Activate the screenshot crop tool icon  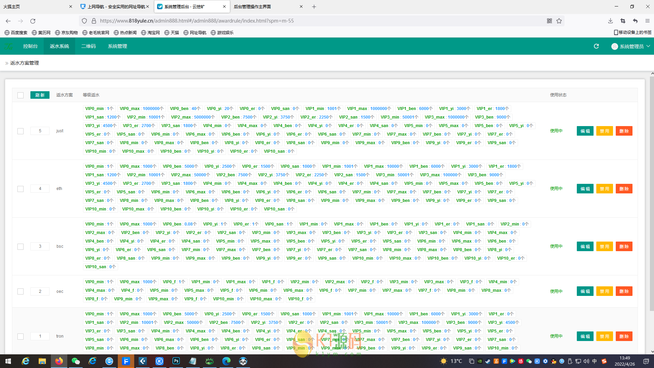click(623, 21)
